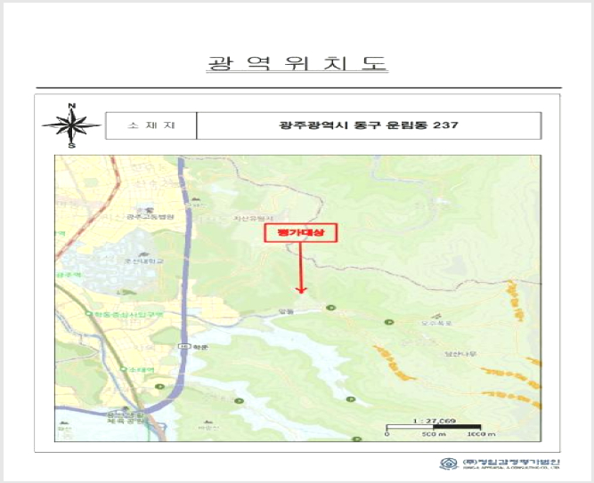Viewport: 594px width, 483px height.
Task: Click the 감정평가법인 company name in footer
Action: tap(511, 463)
